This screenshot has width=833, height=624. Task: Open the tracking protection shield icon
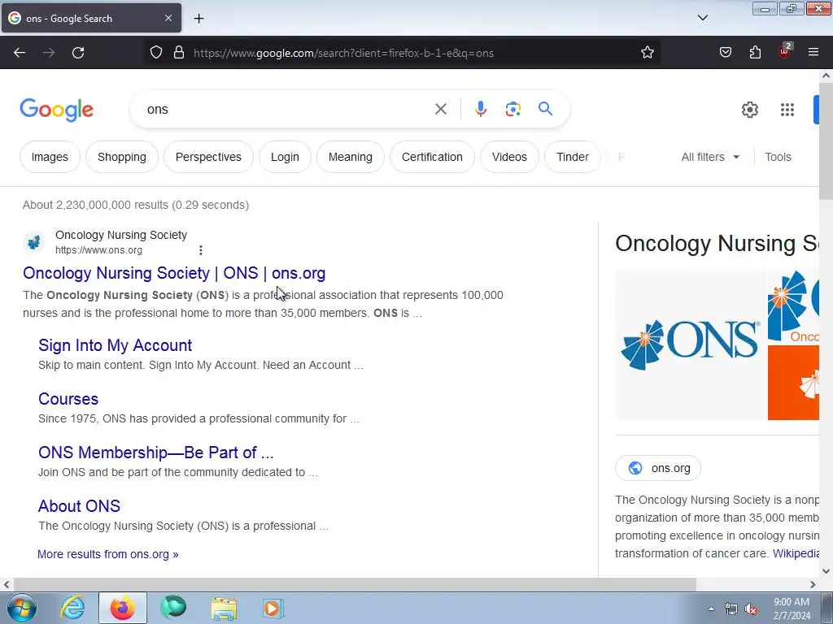155,53
